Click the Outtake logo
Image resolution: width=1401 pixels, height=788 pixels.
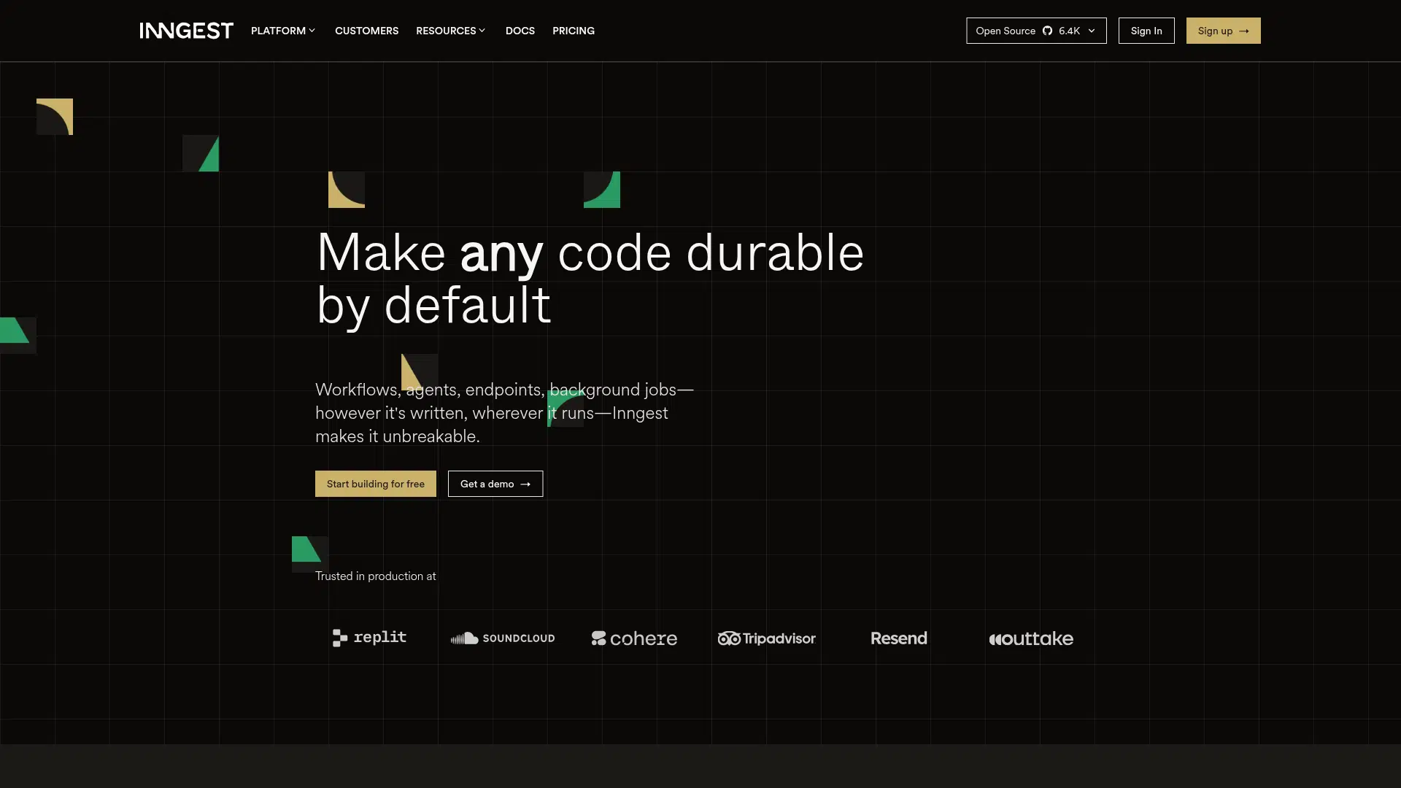(1030, 638)
